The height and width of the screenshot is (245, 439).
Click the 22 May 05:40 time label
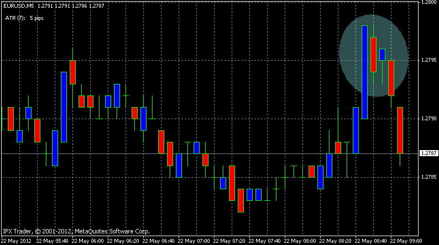pos(52,241)
